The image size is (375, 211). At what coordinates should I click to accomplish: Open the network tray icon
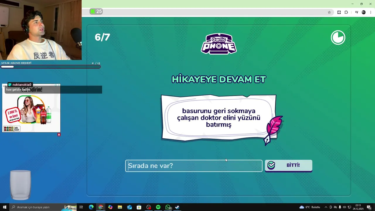point(350,207)
